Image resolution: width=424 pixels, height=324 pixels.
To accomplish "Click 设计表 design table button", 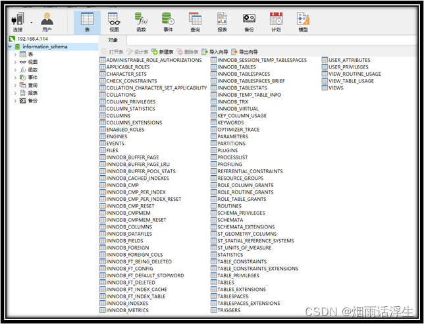I will (138, 52).
